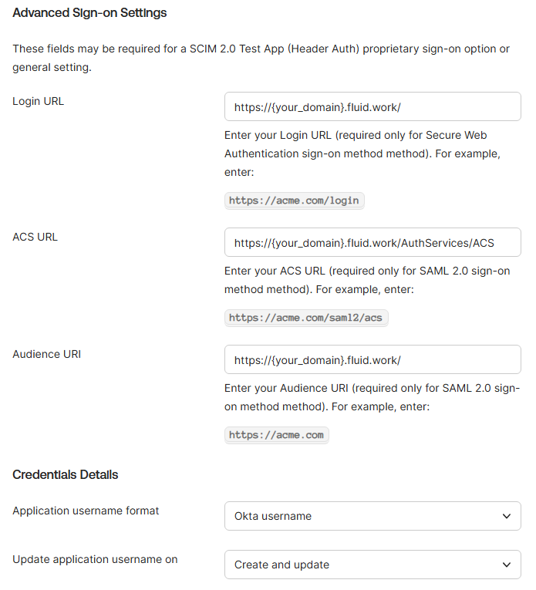536x590 pixels.
Task: Click the Audience URI field label
Action: click(47, 354)
